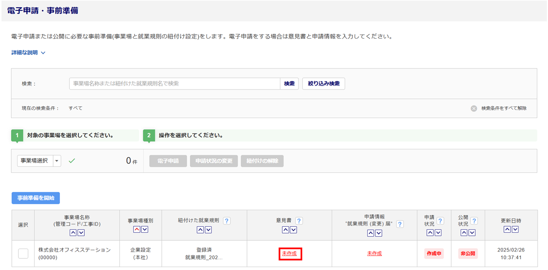This screenshot has width=548, height=270.
Task: Click the 検索 button
Action: [x=289, y=84]
